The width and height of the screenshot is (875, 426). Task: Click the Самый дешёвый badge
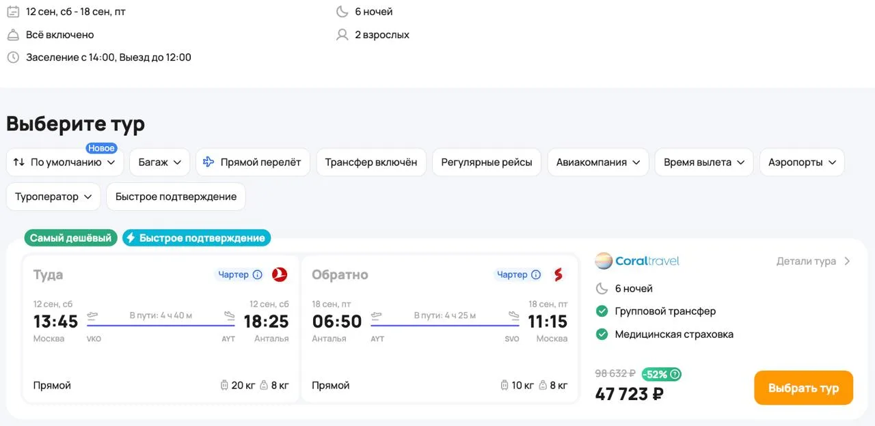70,238
